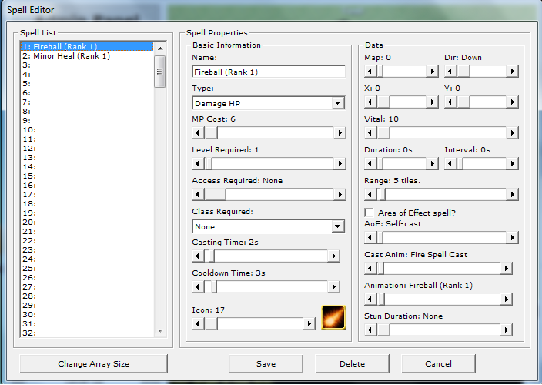Open the Type dropdown showing Damage HP
Image resolution: width=542 pixels, height=385 pixels.
pyautogui.click(x=268, y=103)
